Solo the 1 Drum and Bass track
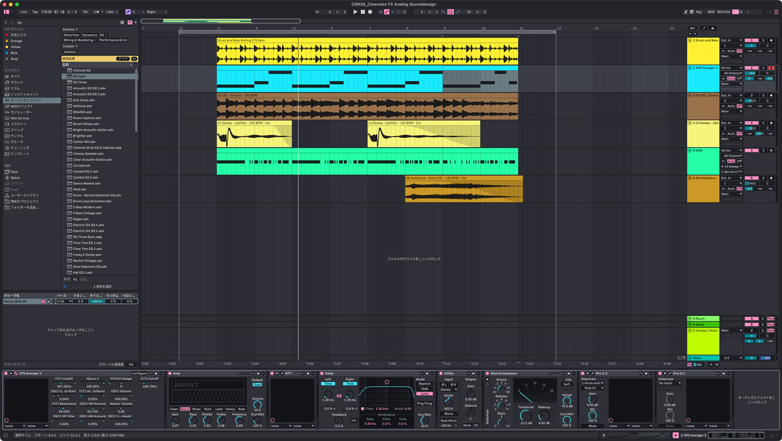This screenshot has width=782, height=441. click(x=763, y=40)
